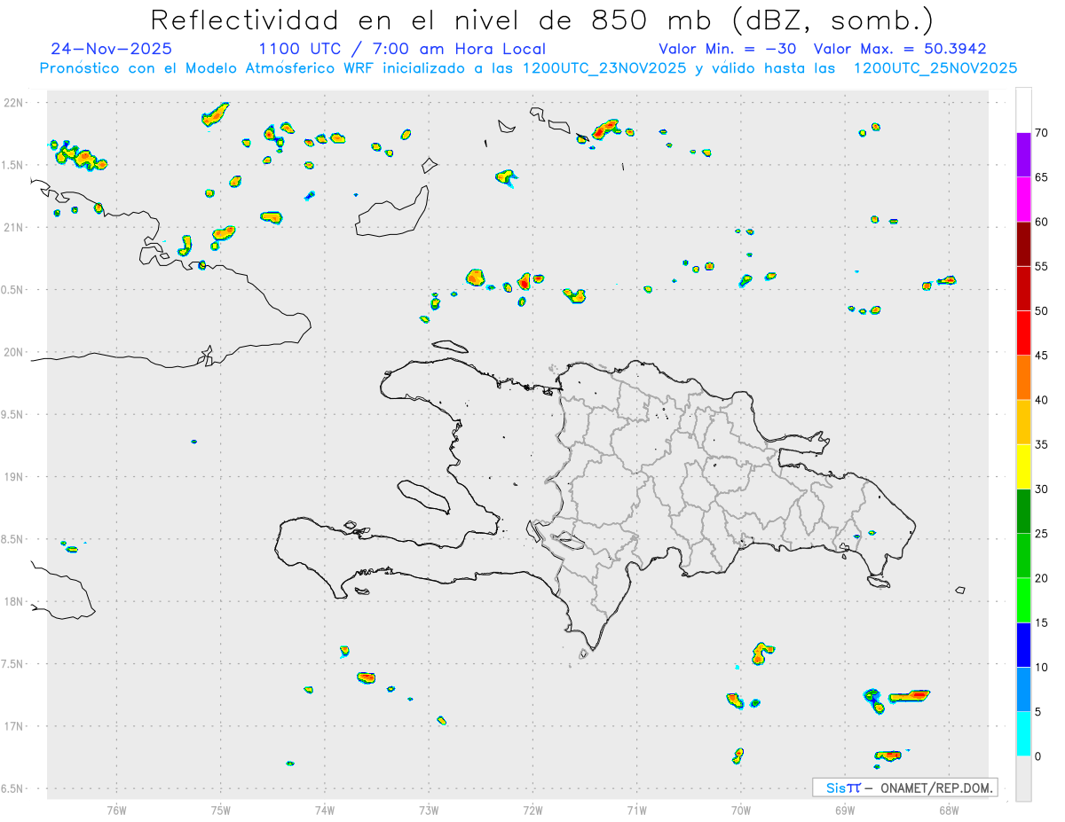This screenshot has height=822, width=1065.
Task: Click the colorbar tick label "65"
Action: point(1042,177)
